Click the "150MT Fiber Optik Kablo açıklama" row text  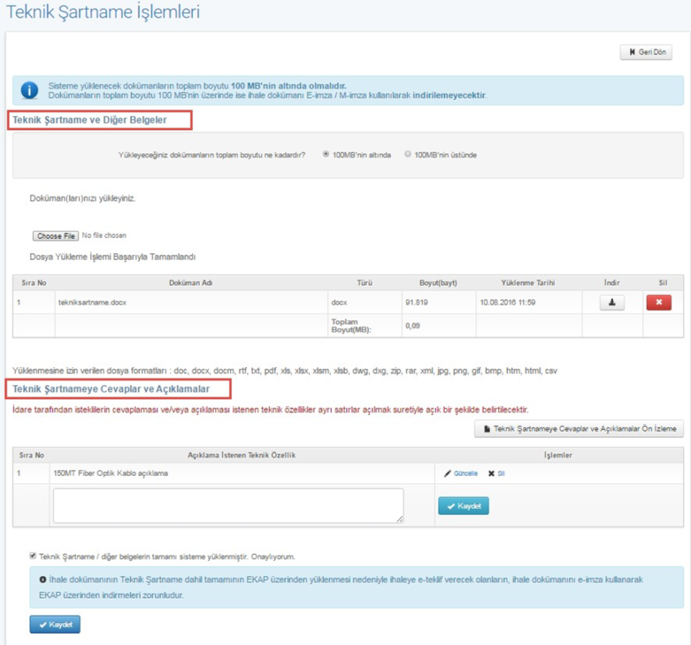pyautogui.click(x=111, y=474)
